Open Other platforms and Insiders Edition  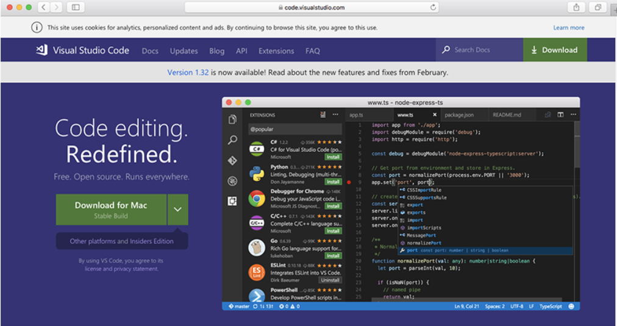point(121,241)
